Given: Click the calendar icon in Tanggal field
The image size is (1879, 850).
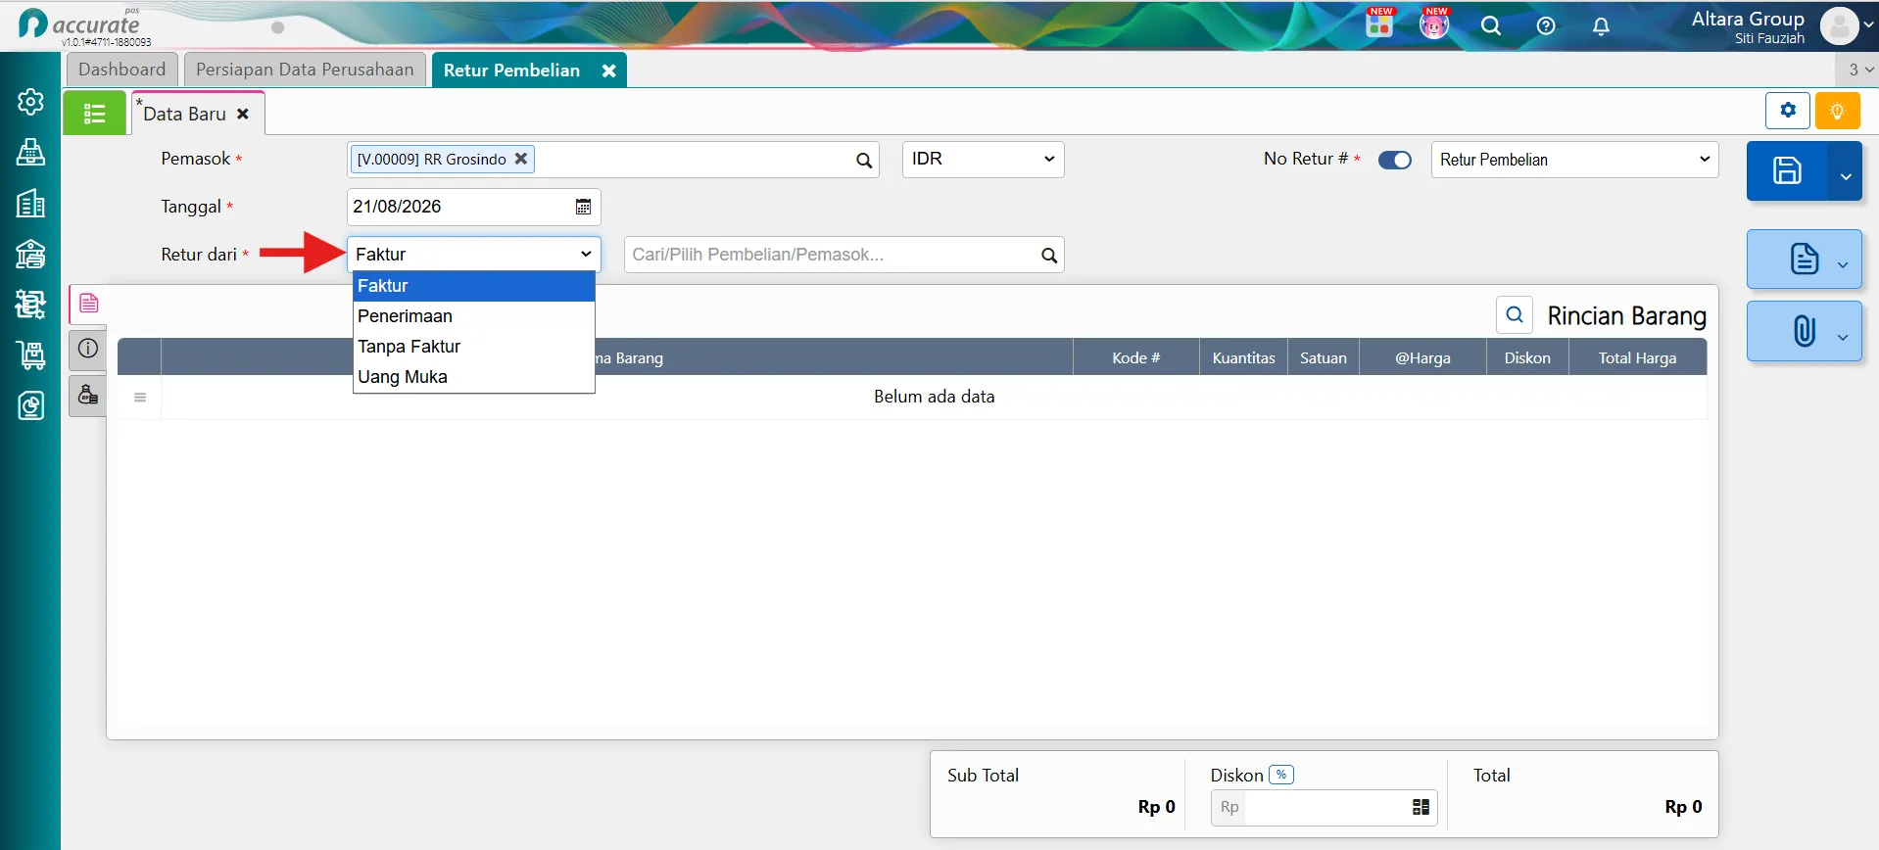Looking at the screenshot, I should pos(583,207).
